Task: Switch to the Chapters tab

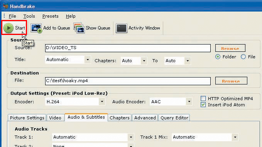Action: pyautogui.click(x=120, y=118)
